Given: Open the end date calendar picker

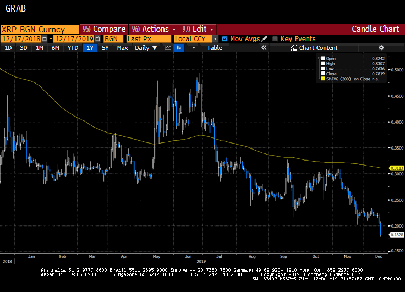Looking at the screenshot, I should pos(97,38).
